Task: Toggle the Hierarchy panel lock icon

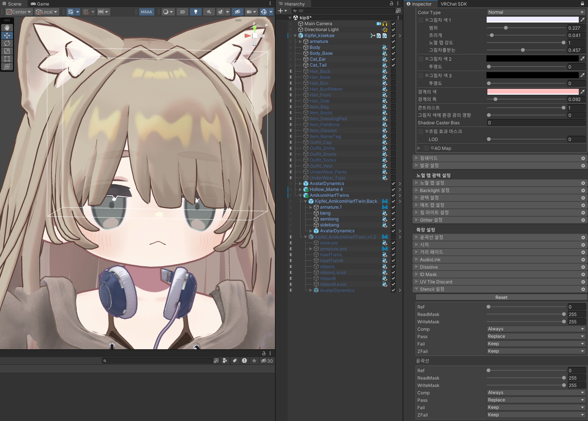Action: pos(392,3)
